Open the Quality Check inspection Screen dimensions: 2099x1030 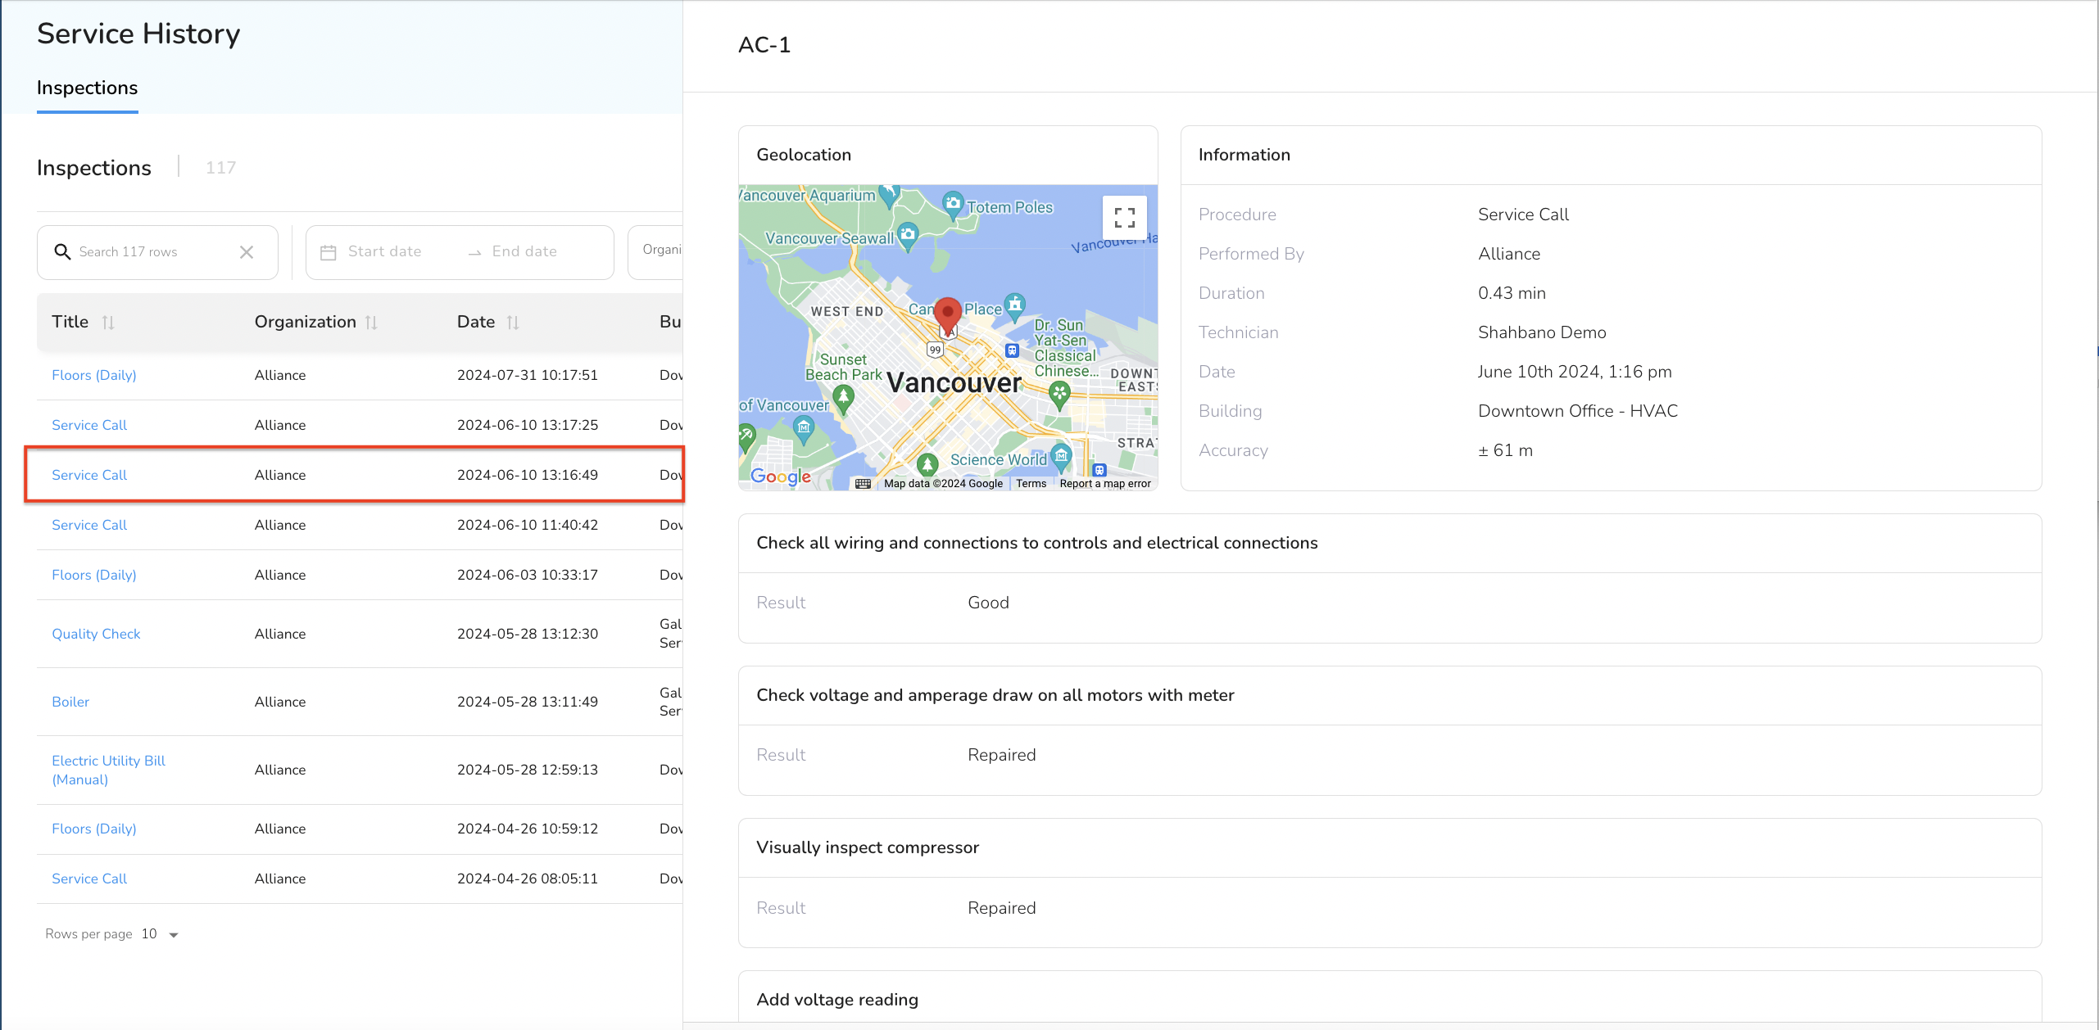point(96,634)
